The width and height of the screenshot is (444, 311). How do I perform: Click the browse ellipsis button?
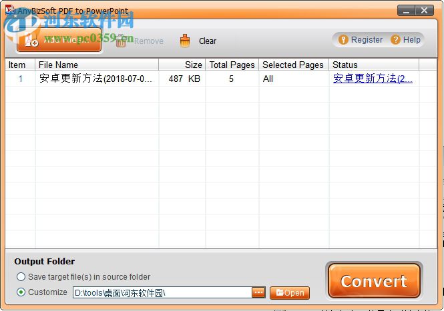click(x=258, y=292)
